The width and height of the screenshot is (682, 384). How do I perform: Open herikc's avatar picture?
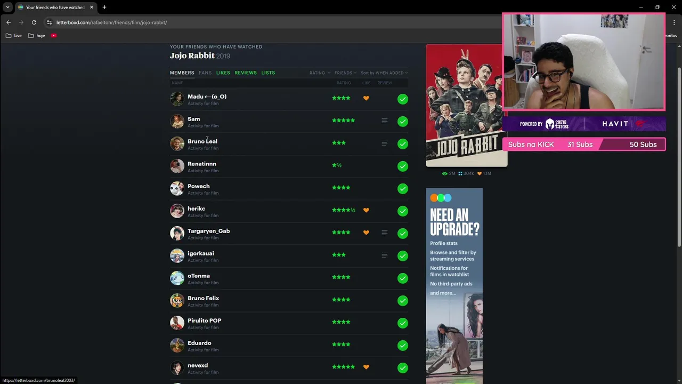177,211
